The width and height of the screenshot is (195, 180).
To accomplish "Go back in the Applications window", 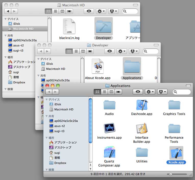I will (x=49, y=92).
